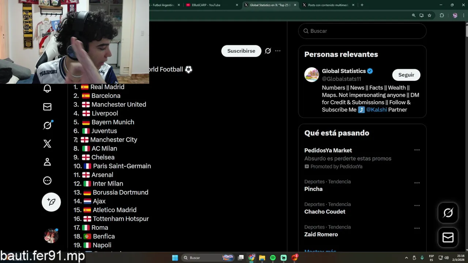Open messages envelope in X sidebar
468x263 pixels.
click(47, 107)
